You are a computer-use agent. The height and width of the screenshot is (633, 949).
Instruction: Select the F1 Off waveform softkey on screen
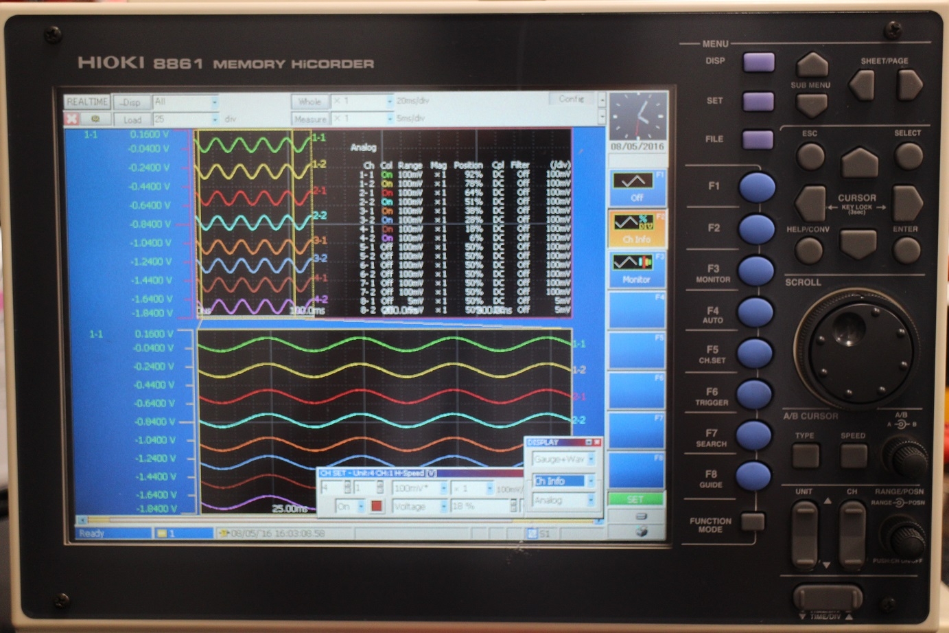tap(637, 187)
